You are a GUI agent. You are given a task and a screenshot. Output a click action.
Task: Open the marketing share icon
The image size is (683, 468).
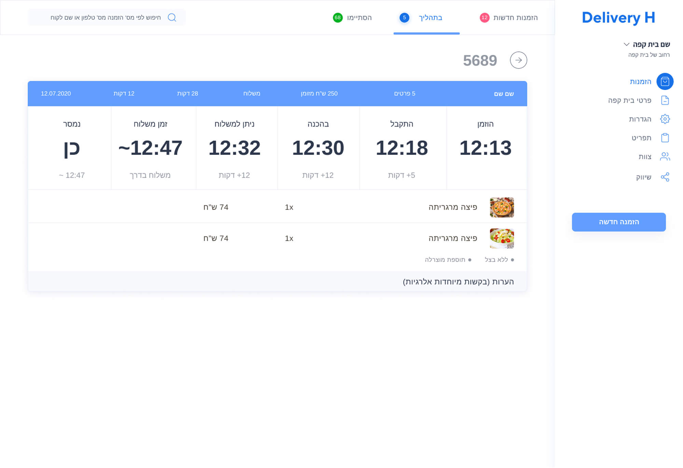tap(665, 177)
